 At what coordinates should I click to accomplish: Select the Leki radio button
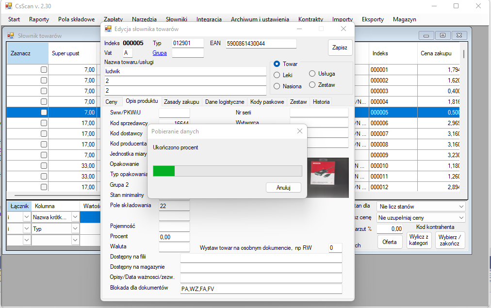[x=277, y=75]
